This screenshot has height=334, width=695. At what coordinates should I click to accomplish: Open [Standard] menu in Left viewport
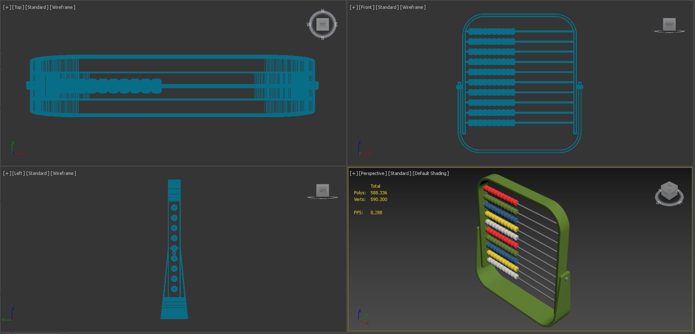pos(38,173)
